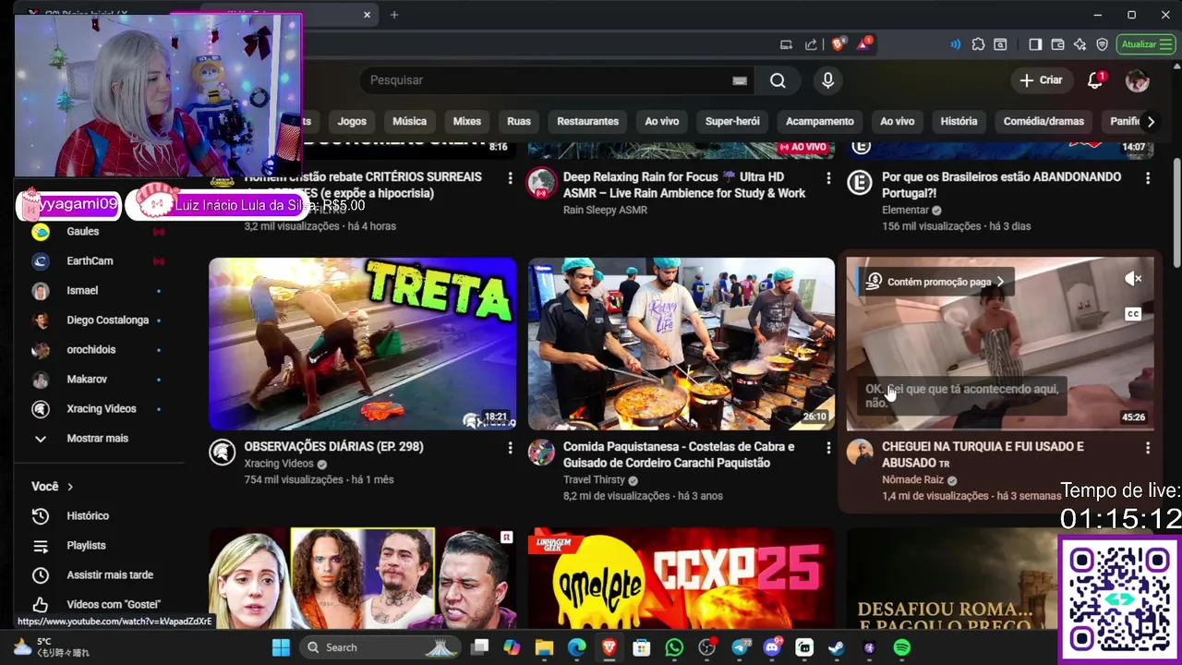Open a new browser tab with plus button
Image resolution: width=1182 pixels, height=665 pixels.
click(394, 14)
